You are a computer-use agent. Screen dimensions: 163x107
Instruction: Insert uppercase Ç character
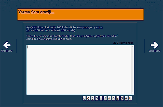coord(89,98)
